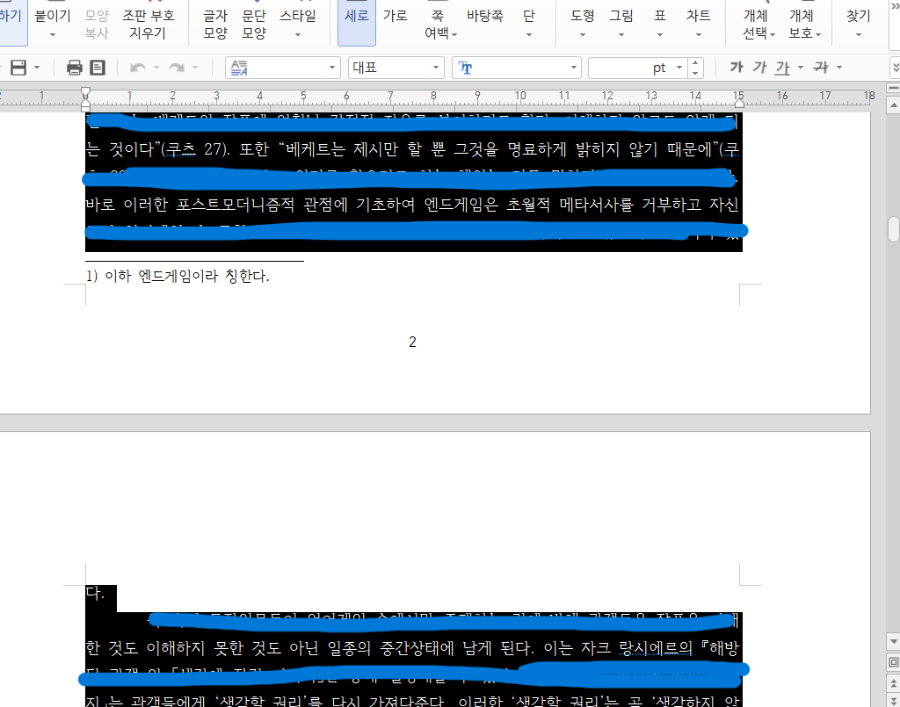The height and width of the screenshot is (707, 900).
Task: Click footnote text 이하 엔드게임이라 칭한다
Action: [186, 276]
